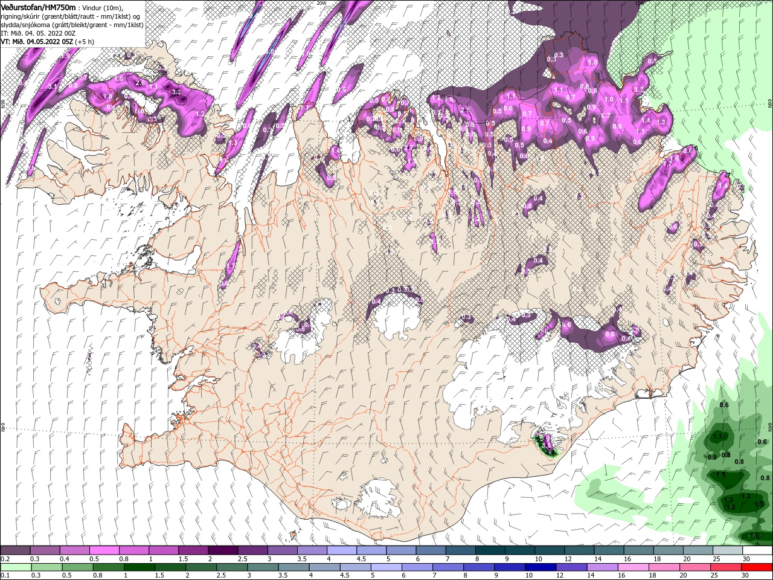Pick the dark purple 2 swatch, upper scale
Screen dimensions: 773x580
tap(223, 550)
